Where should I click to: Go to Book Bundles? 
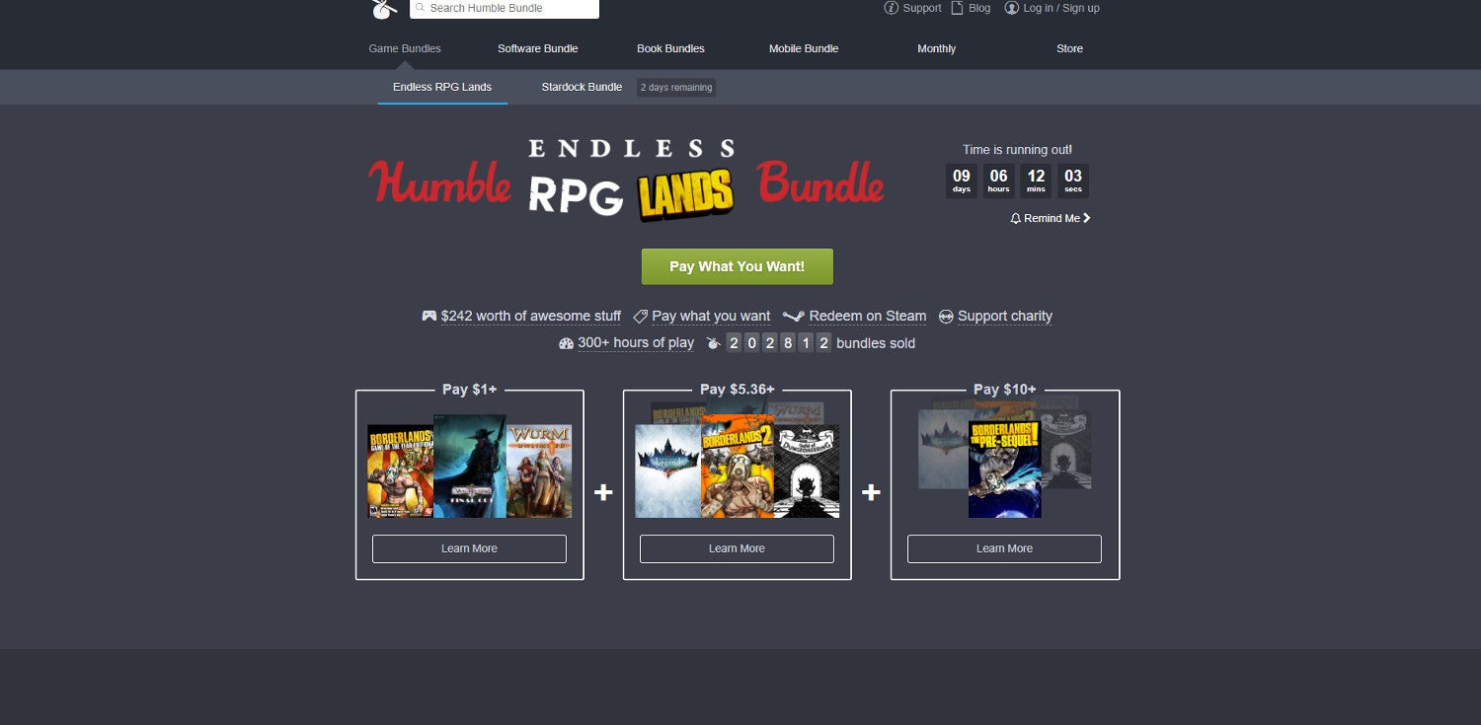pos(671,48)
